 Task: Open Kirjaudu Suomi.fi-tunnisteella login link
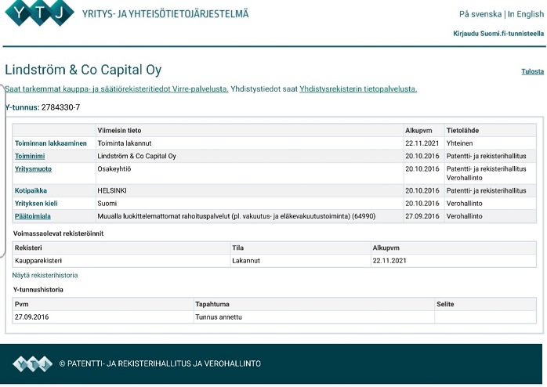pyautogui.click(x=498, y=34)
